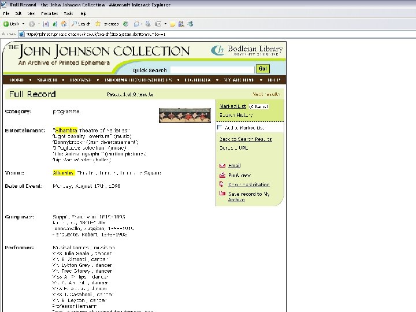
Task: Click performer Mr. Fred Storey, dancer
Action: [x=82, y=271]
